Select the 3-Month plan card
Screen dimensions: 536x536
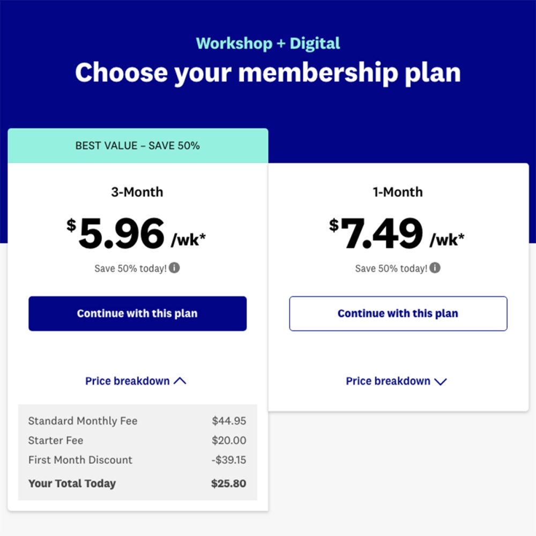click(137, 214)
